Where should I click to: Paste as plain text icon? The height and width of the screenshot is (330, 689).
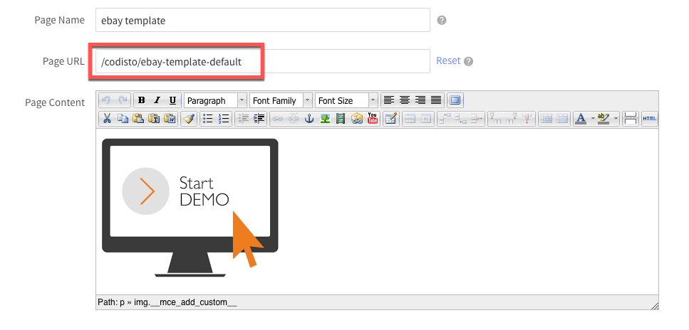click(x=154, y=119)
